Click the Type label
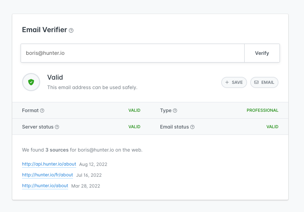Viewport: 304px width, 212px height. [x=166, y=110]
